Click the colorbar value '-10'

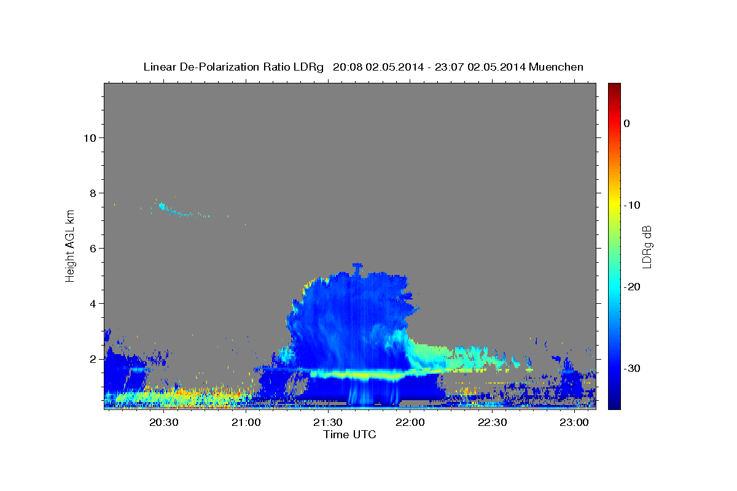click(x=633, y=205)
